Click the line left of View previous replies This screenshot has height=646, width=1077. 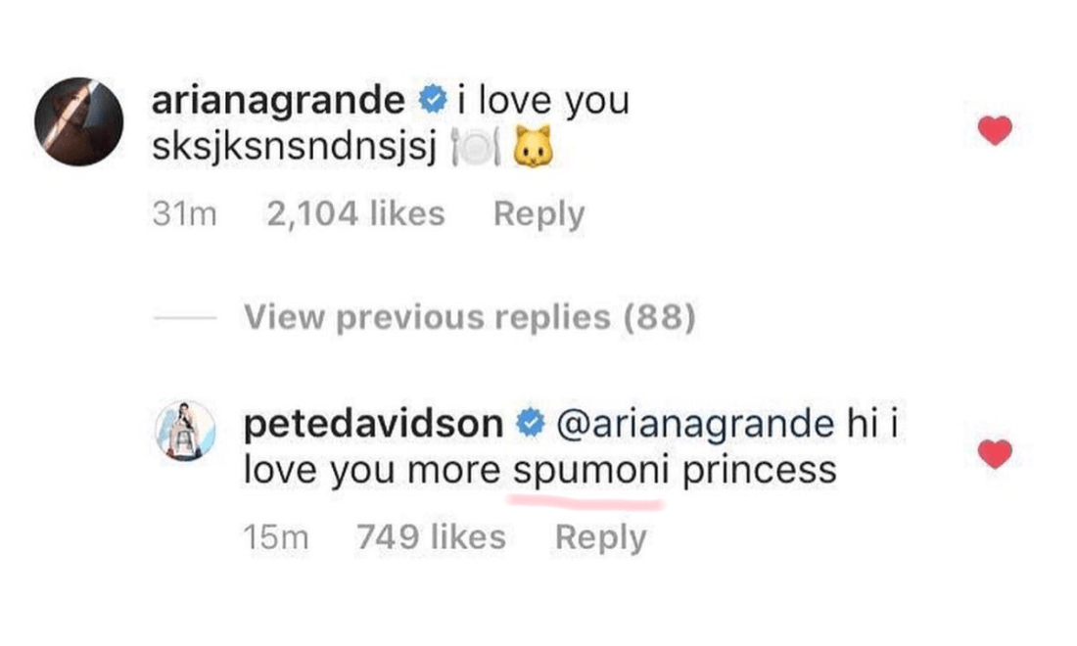click(184, 318)
